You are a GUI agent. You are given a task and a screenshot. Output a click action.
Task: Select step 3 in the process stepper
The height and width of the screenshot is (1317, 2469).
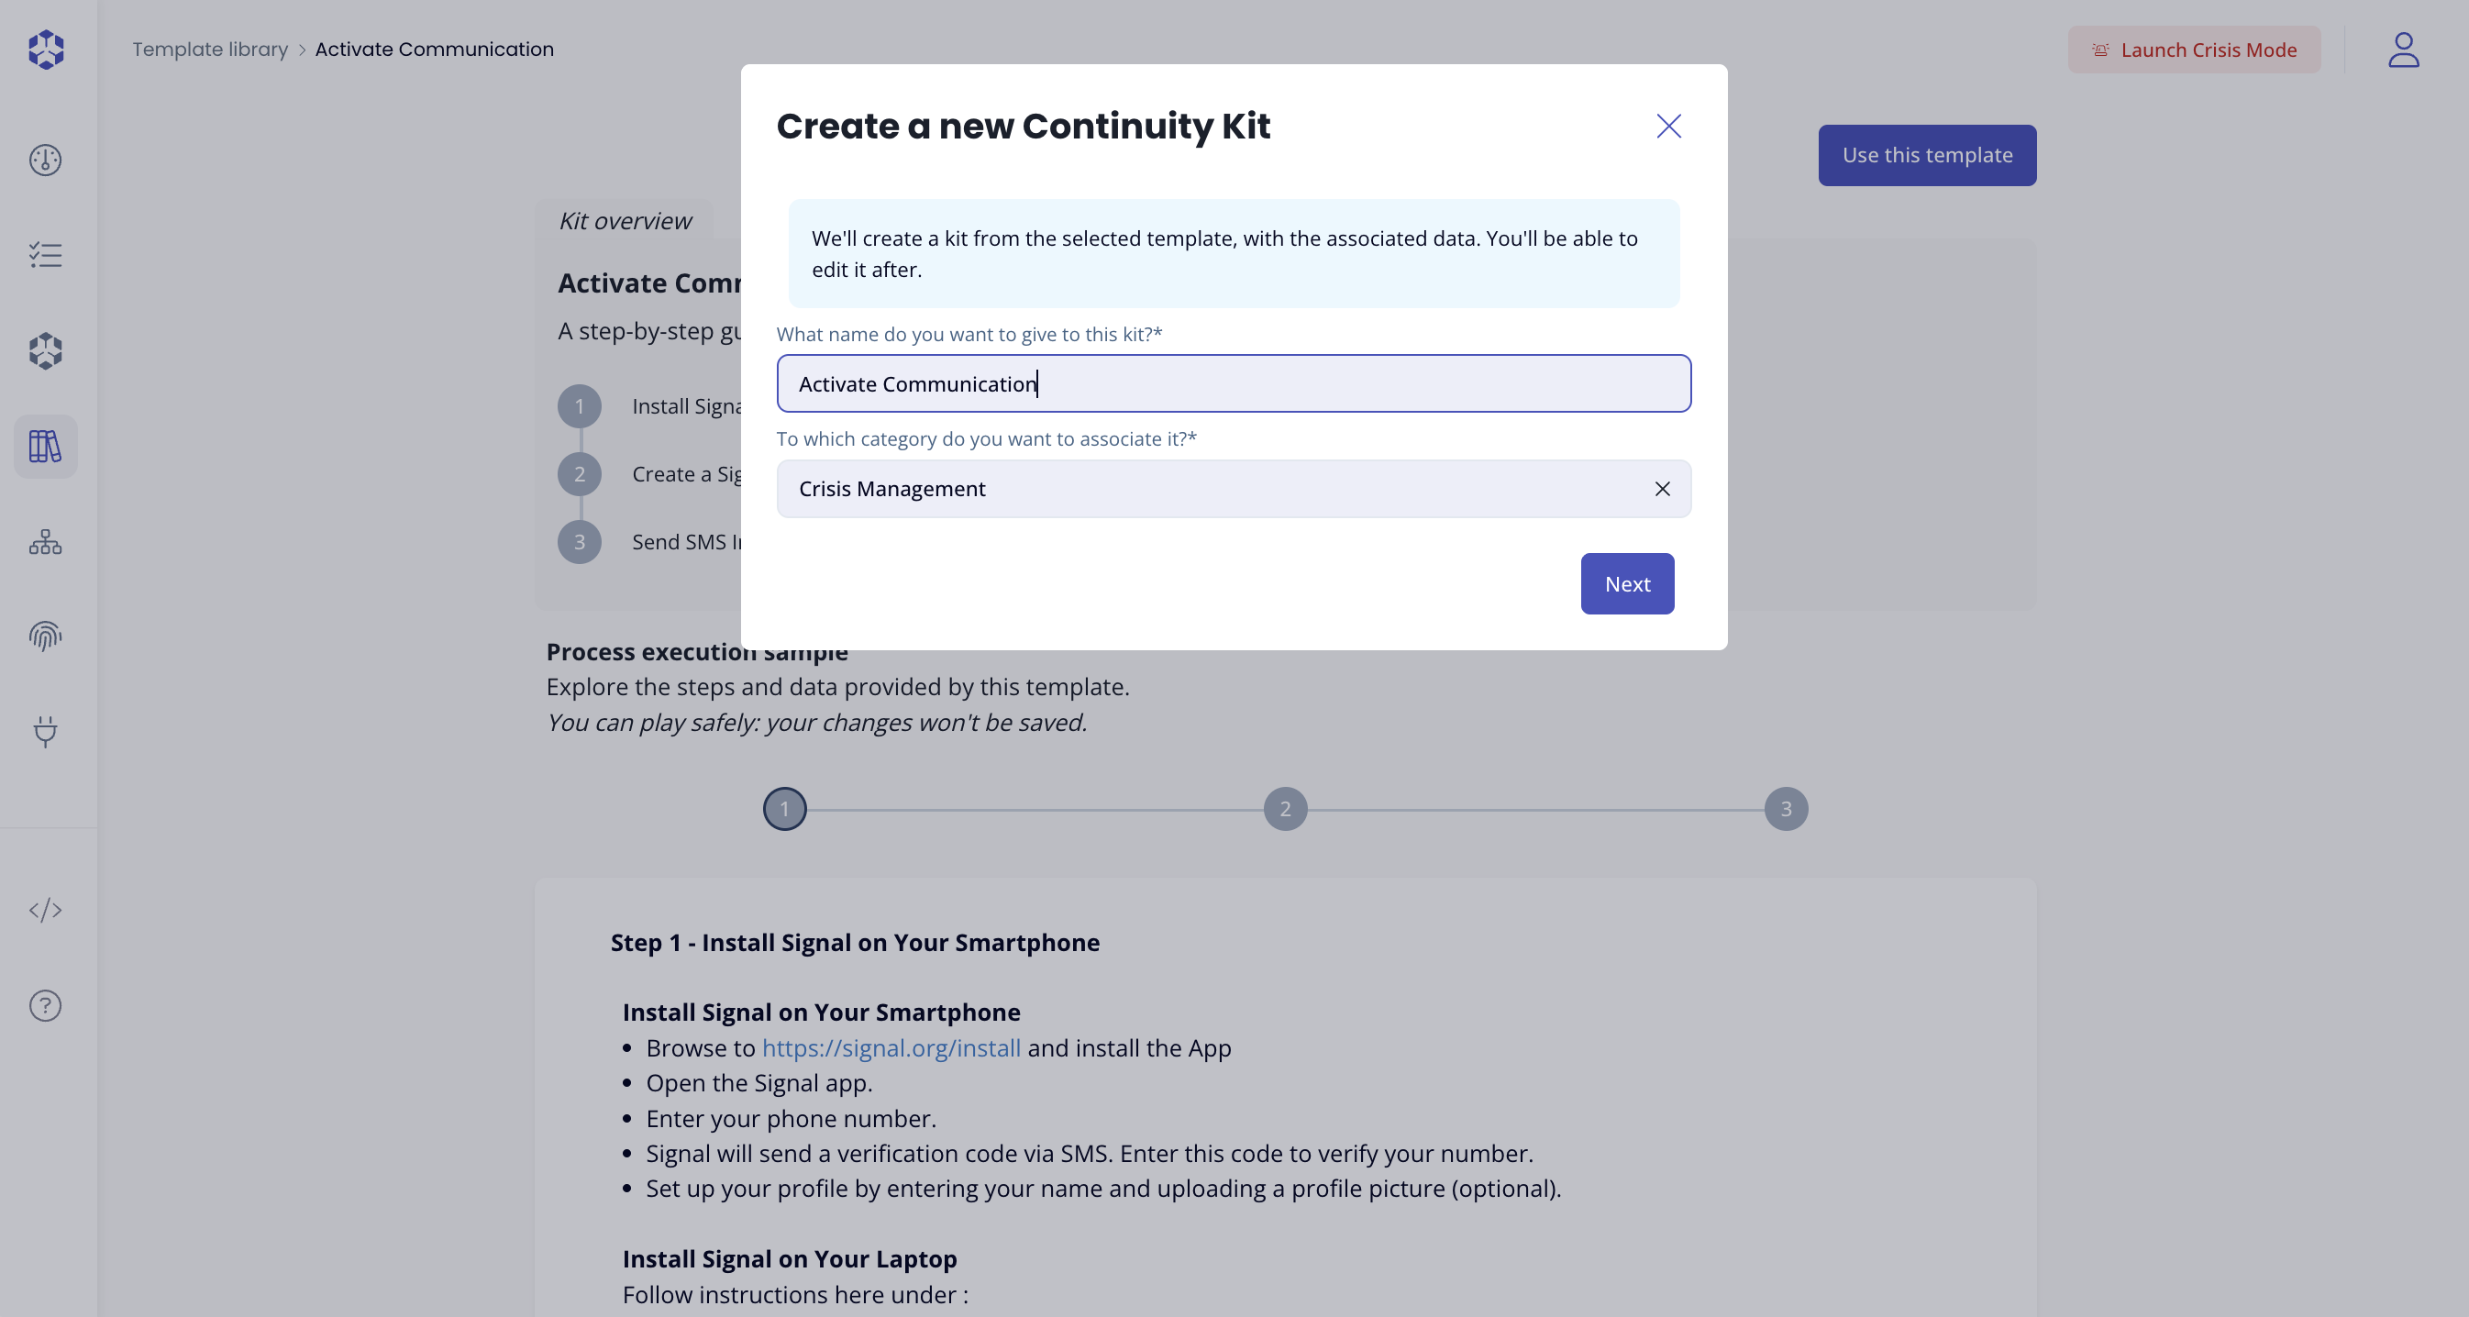pos(1785,809)
